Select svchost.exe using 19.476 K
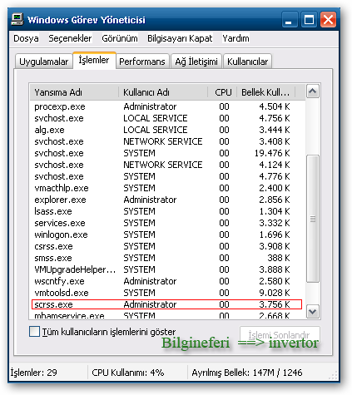The height and width of the screenshot is (395, 352). pos(166,153)
